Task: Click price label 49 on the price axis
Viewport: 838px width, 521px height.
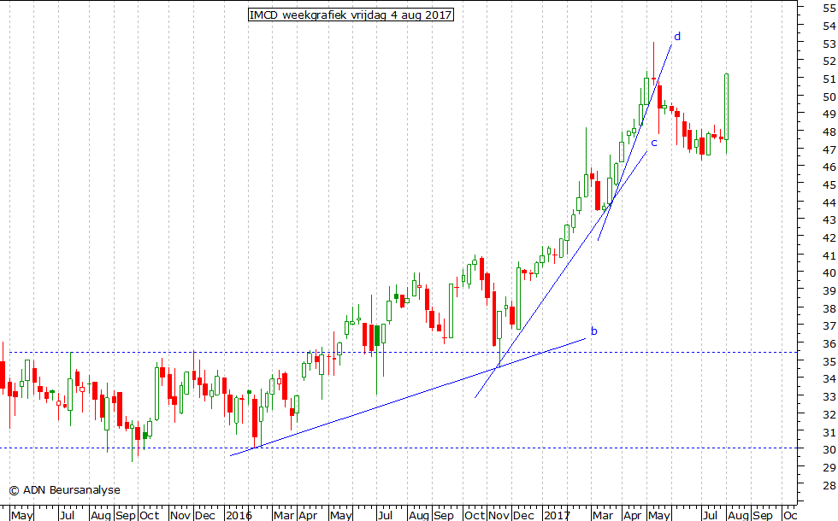Action: pyautogui.click(x=829, y=114)
